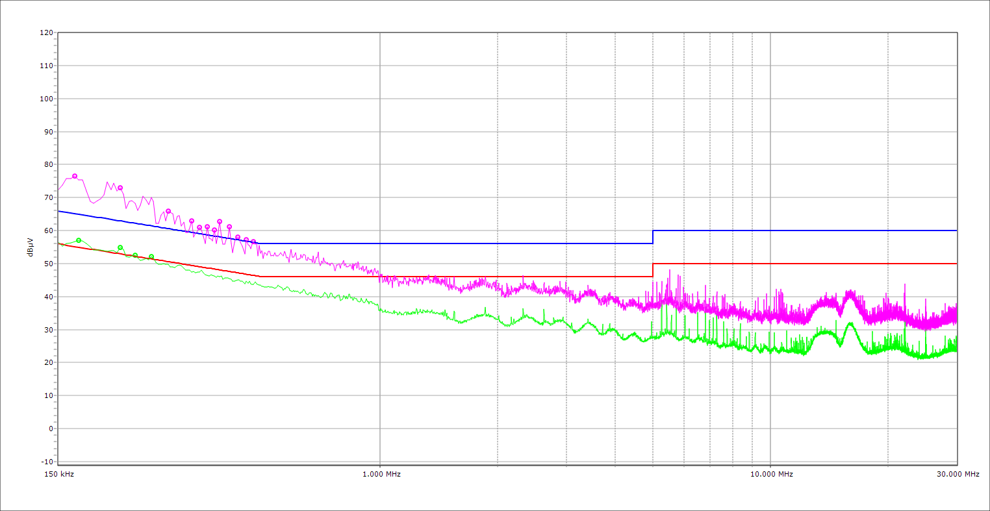Click the blue limit line's vertical step
This screenshot has width=990, height=511.
tap(653, 237)
